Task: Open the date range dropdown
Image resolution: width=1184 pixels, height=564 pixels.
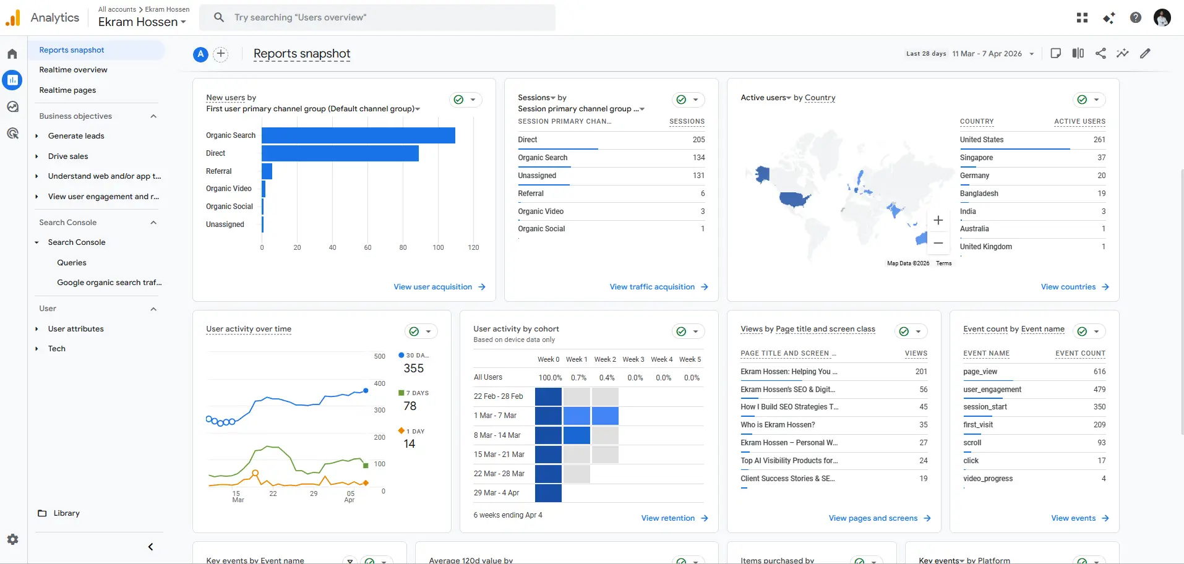Action: pyautogui.click(x=992, y=54)
